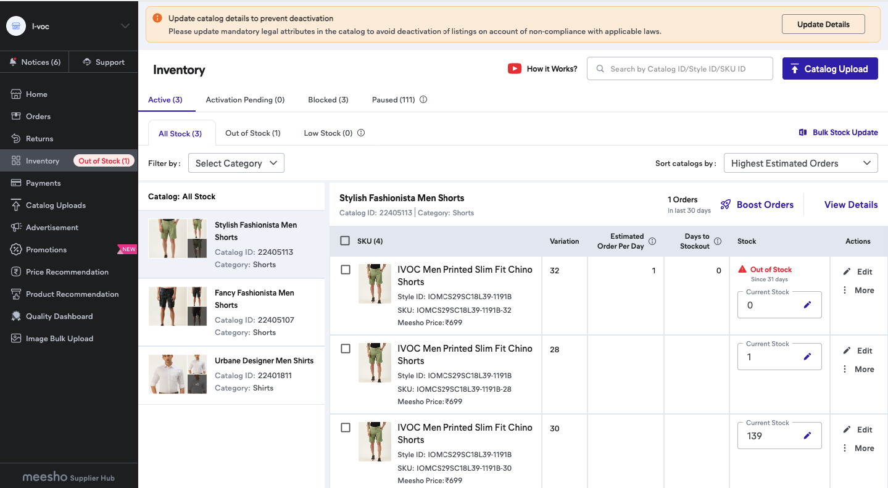Screen dimensions: 888x488
Task: Open the View Details link
Action: (851, 205)
